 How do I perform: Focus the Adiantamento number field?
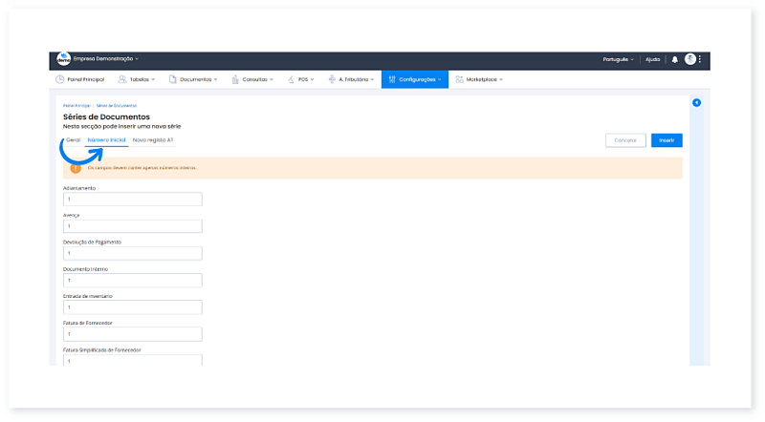coord(132,200)
